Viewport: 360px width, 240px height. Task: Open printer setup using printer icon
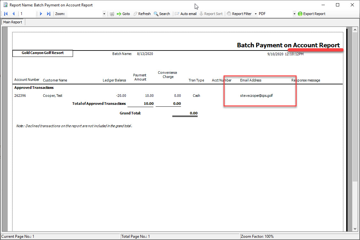click(x=112, y=13)
